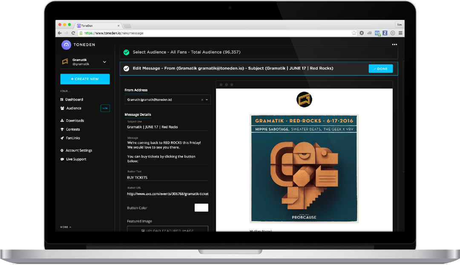Click the green secure lock icon
This screenshot has width=460, height=265.
pyautogui.click(x=81, y=33)
